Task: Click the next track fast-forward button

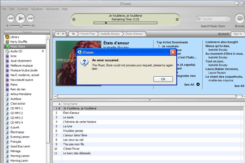Action: click(30, 18)
